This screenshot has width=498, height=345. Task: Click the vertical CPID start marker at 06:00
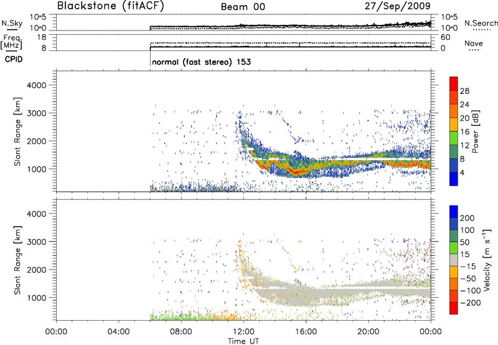tap(150, 59)
